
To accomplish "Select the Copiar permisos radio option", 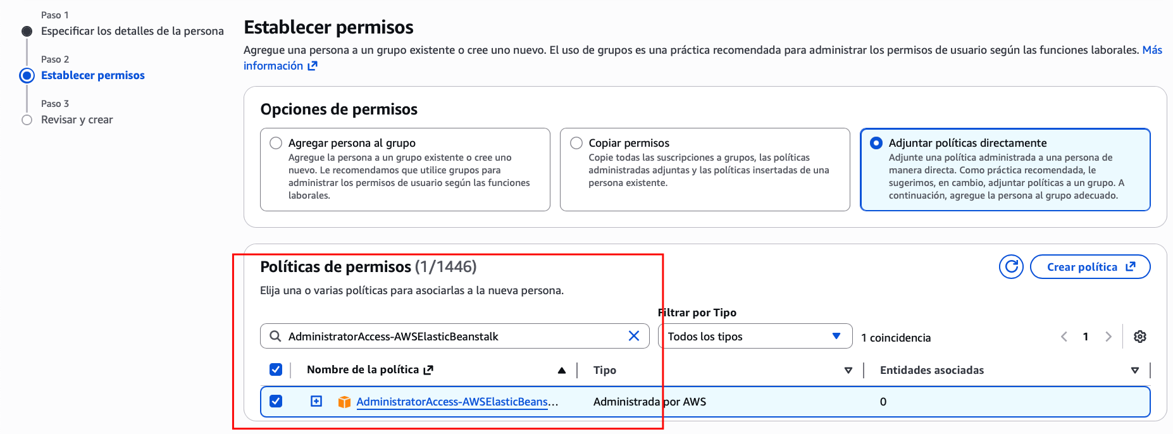I will (576, 143).
